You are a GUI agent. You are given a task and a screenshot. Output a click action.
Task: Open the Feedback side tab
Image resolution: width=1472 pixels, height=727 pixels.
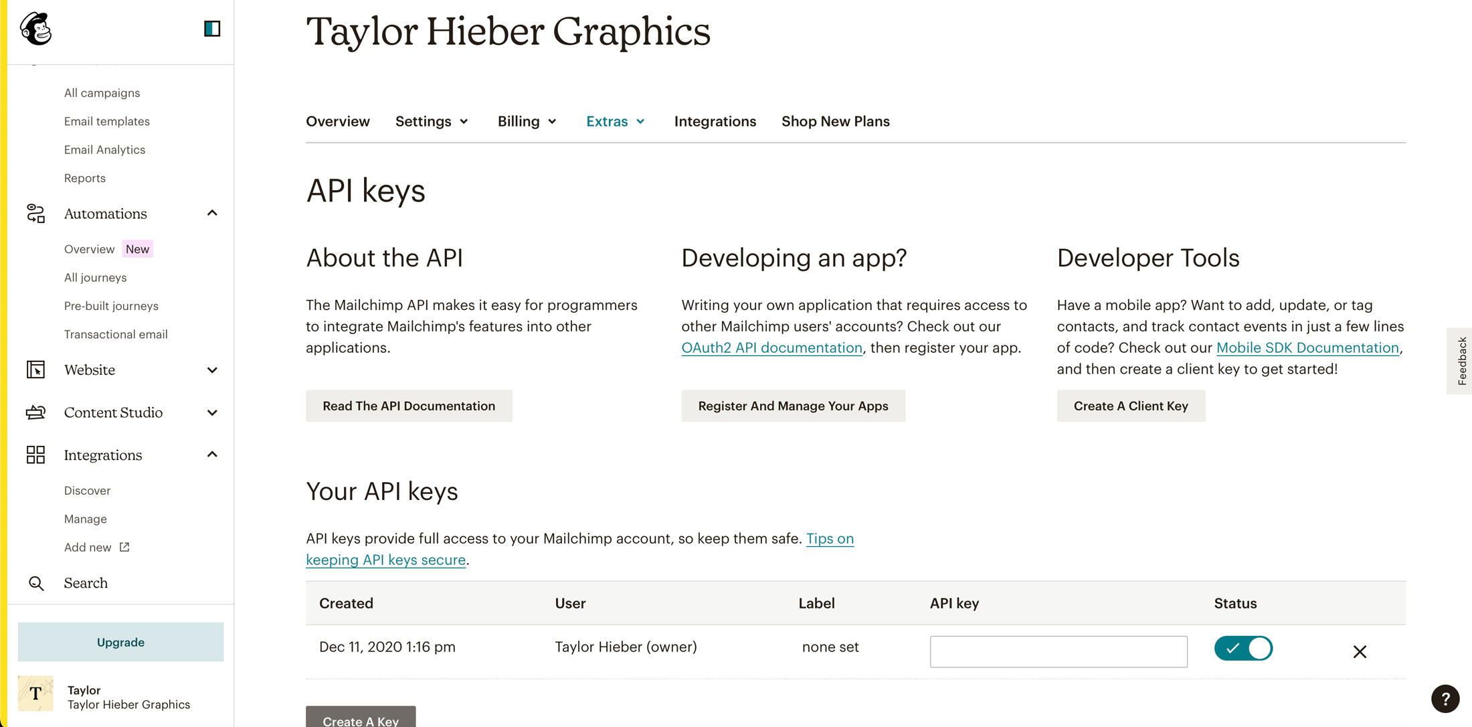(x=1461, y=361)
